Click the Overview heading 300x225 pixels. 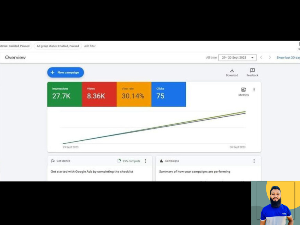click(x=15, y=57)
